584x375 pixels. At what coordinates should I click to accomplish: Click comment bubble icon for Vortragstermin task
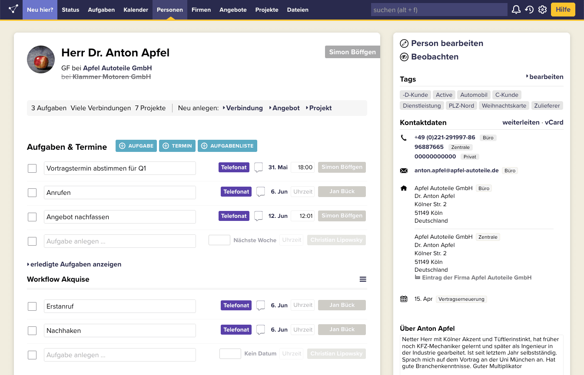pyautogui.click(x=259, y=168)
